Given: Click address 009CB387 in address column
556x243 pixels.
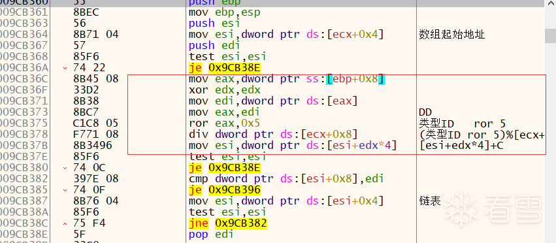Looking at the screenshot, I should tap(24, 201).
